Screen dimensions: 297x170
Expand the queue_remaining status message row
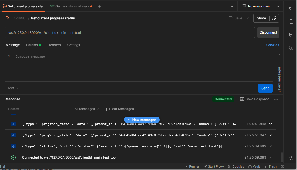coord(271,146)
